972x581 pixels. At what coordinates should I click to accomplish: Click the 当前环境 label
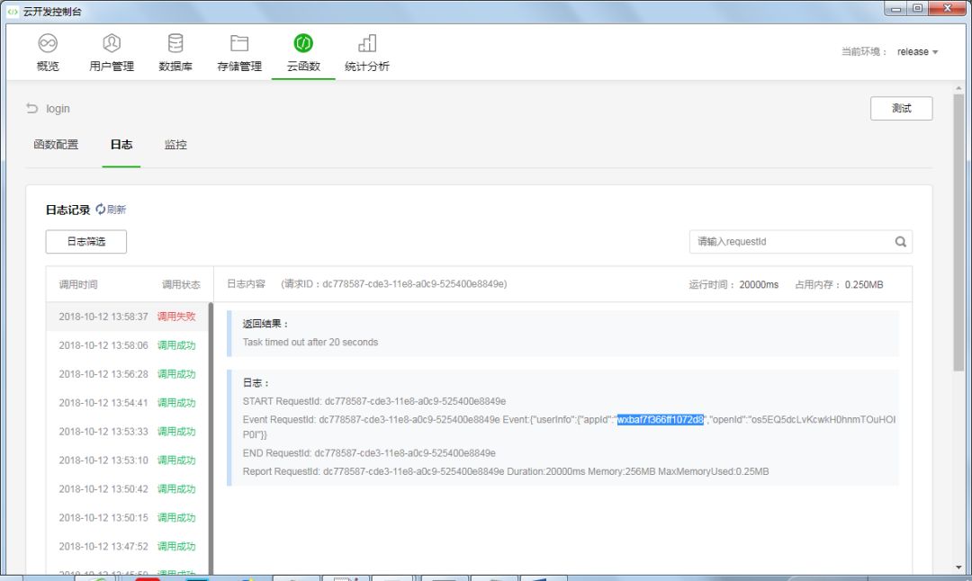[x=864, y=52]
